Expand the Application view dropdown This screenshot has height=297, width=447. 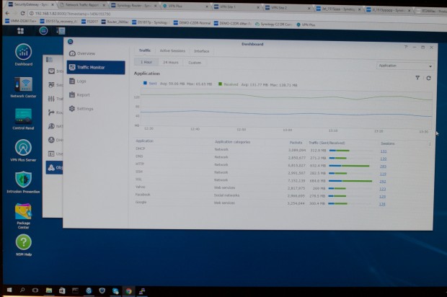(404, 66)
